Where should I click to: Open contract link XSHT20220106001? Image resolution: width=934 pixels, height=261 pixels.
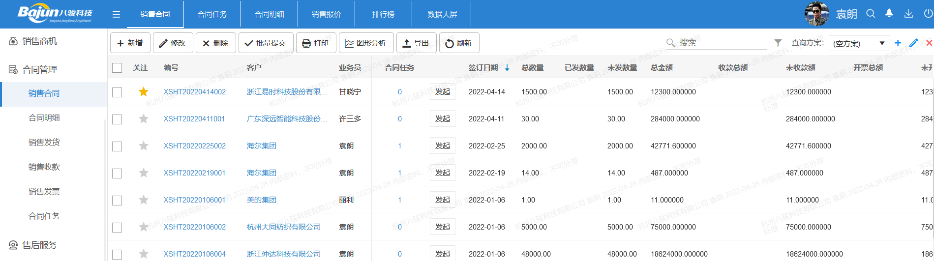tap(194, 200)
